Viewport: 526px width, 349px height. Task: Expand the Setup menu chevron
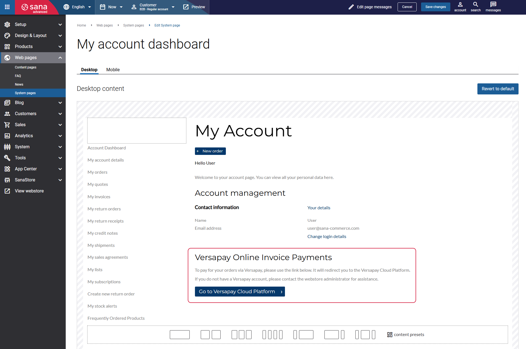pyautogui.click(x=60, y=25)
